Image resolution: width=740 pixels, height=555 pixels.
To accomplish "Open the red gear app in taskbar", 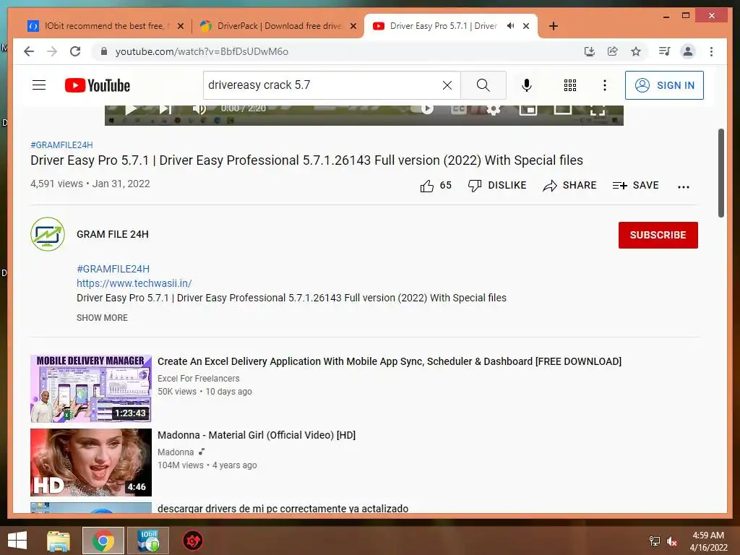I will (x=192, y=541).
